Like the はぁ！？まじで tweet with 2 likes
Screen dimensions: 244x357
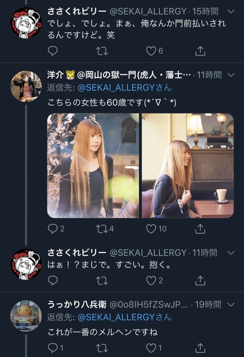(x=154, y=280)
